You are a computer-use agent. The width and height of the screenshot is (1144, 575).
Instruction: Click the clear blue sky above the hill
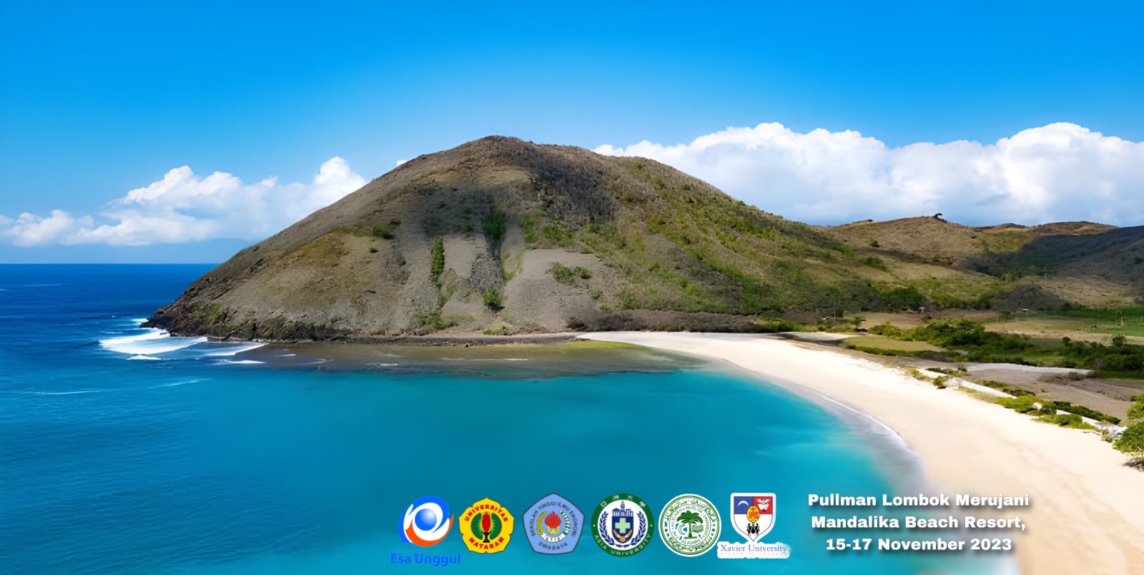(500, 64)
